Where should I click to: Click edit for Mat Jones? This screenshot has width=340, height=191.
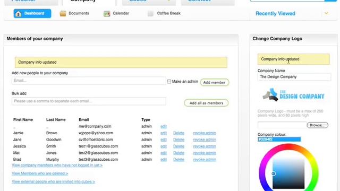tap(164, 153)
